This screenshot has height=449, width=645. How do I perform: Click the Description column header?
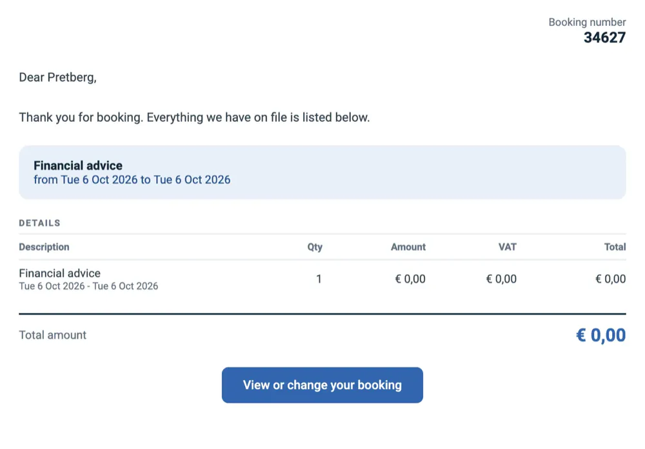(44, 247)
